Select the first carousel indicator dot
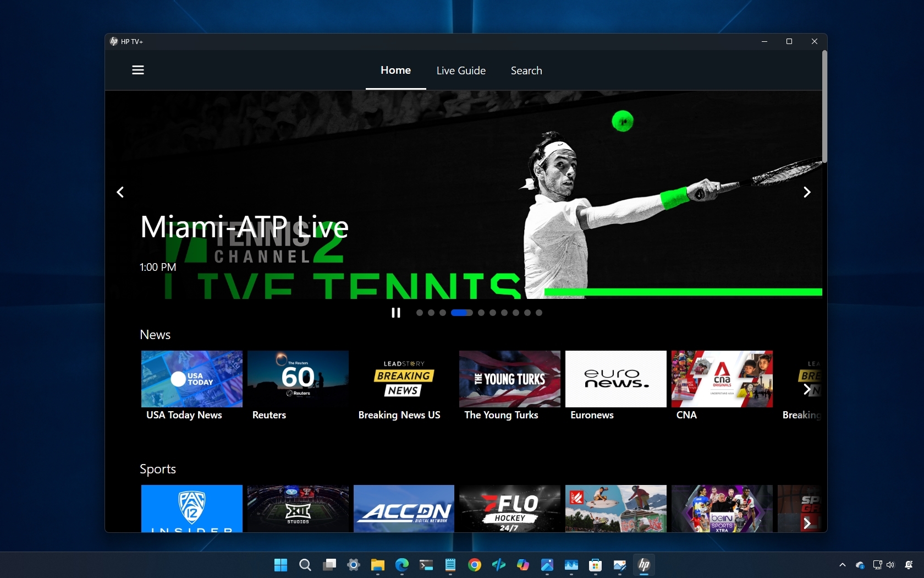 (419, 313)
